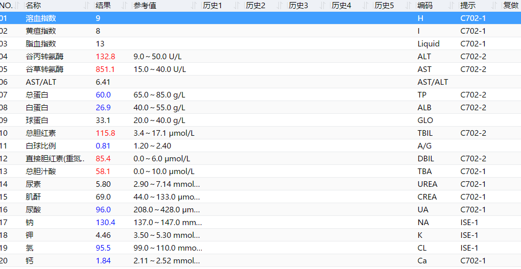
Task: Click the sort arrows beside the 历史3 column
Action: pos(323,6)
